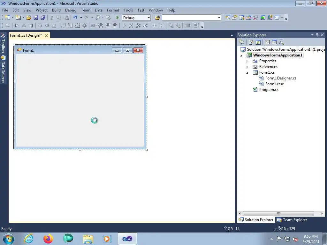
Task: Open the Extension Manager green arrow icon
Action: [x=263, y=18]
